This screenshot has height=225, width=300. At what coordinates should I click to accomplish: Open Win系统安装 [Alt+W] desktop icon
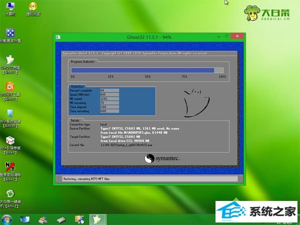(x=10, y=118)
